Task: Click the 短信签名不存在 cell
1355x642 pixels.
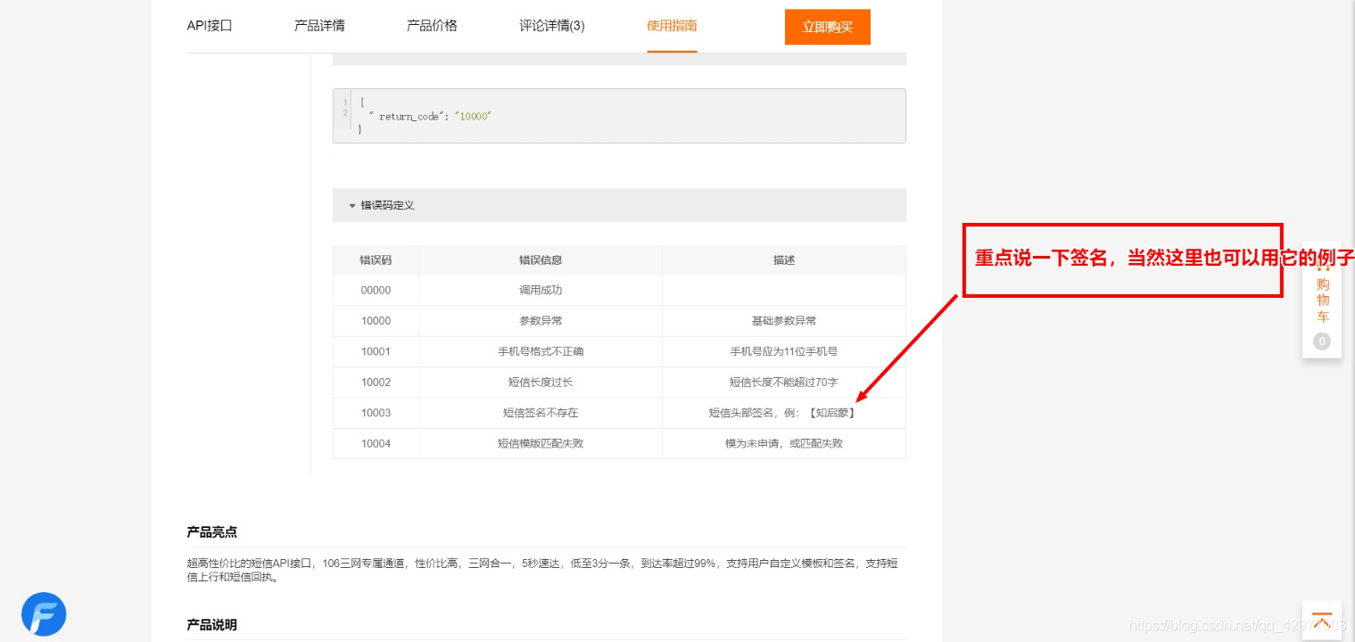Action: tap(541, 413)
